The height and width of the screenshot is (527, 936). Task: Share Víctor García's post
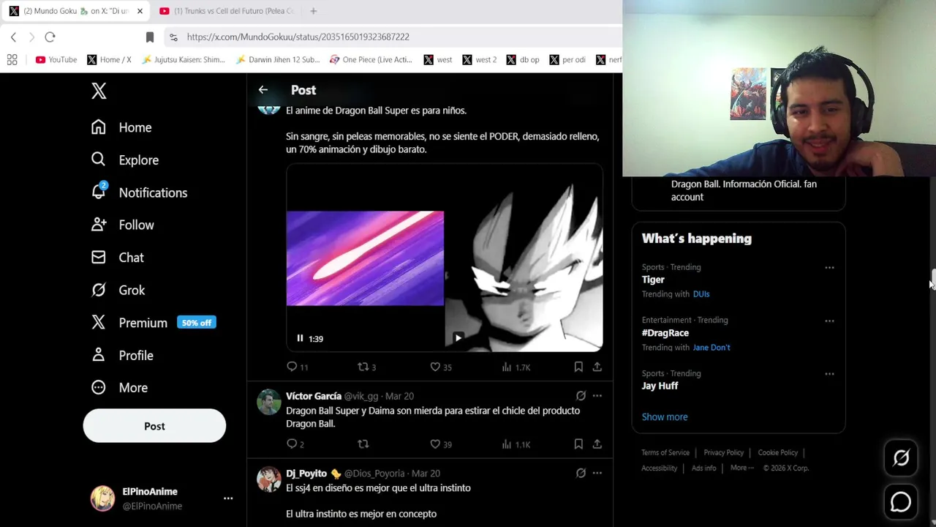tap(597, 444)
